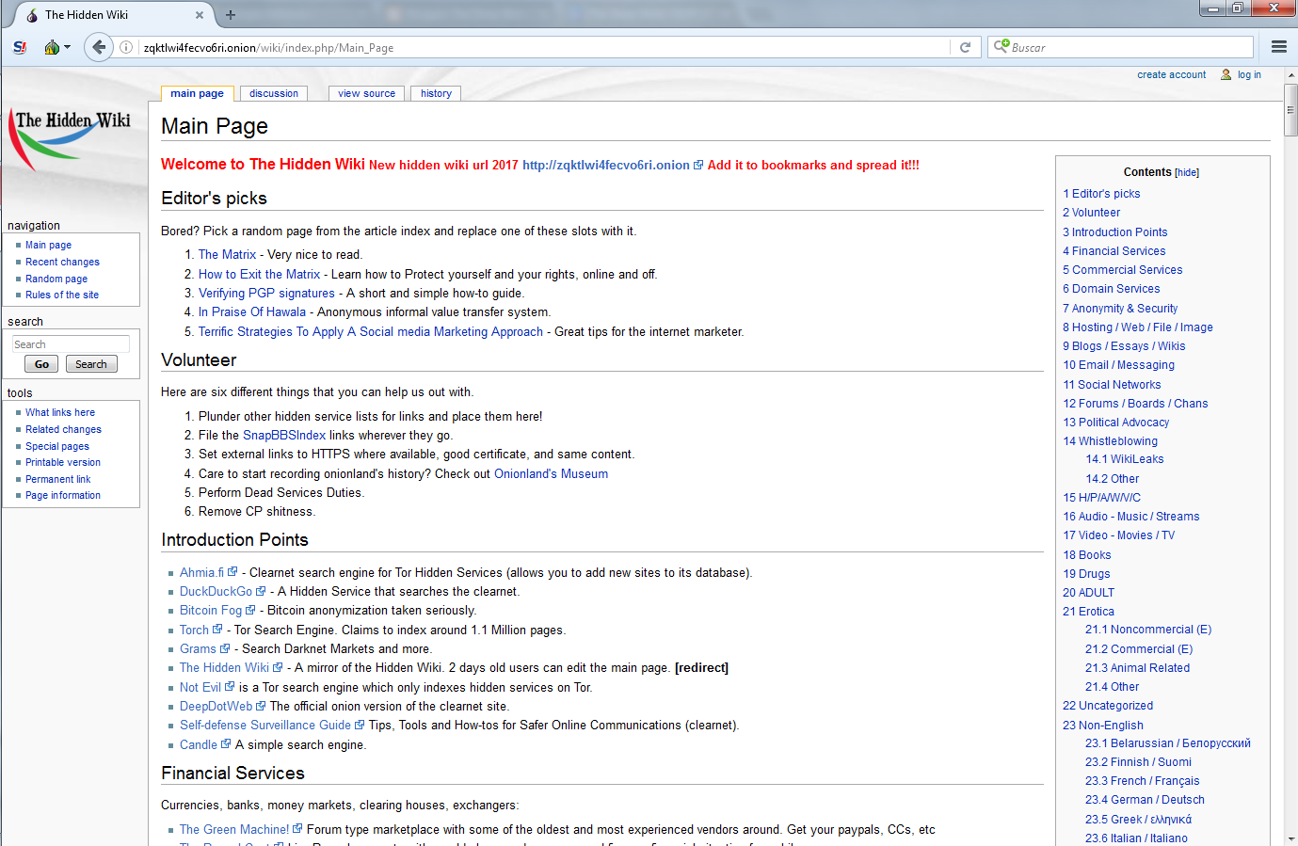1298x846 pixels.
Task: Click the wiki search input field
Action: (x=71, y=344)
